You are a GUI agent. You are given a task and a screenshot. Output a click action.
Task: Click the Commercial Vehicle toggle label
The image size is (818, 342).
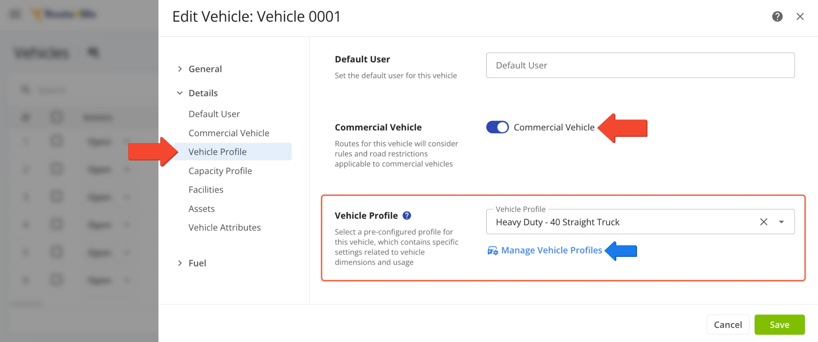point(554,127)
